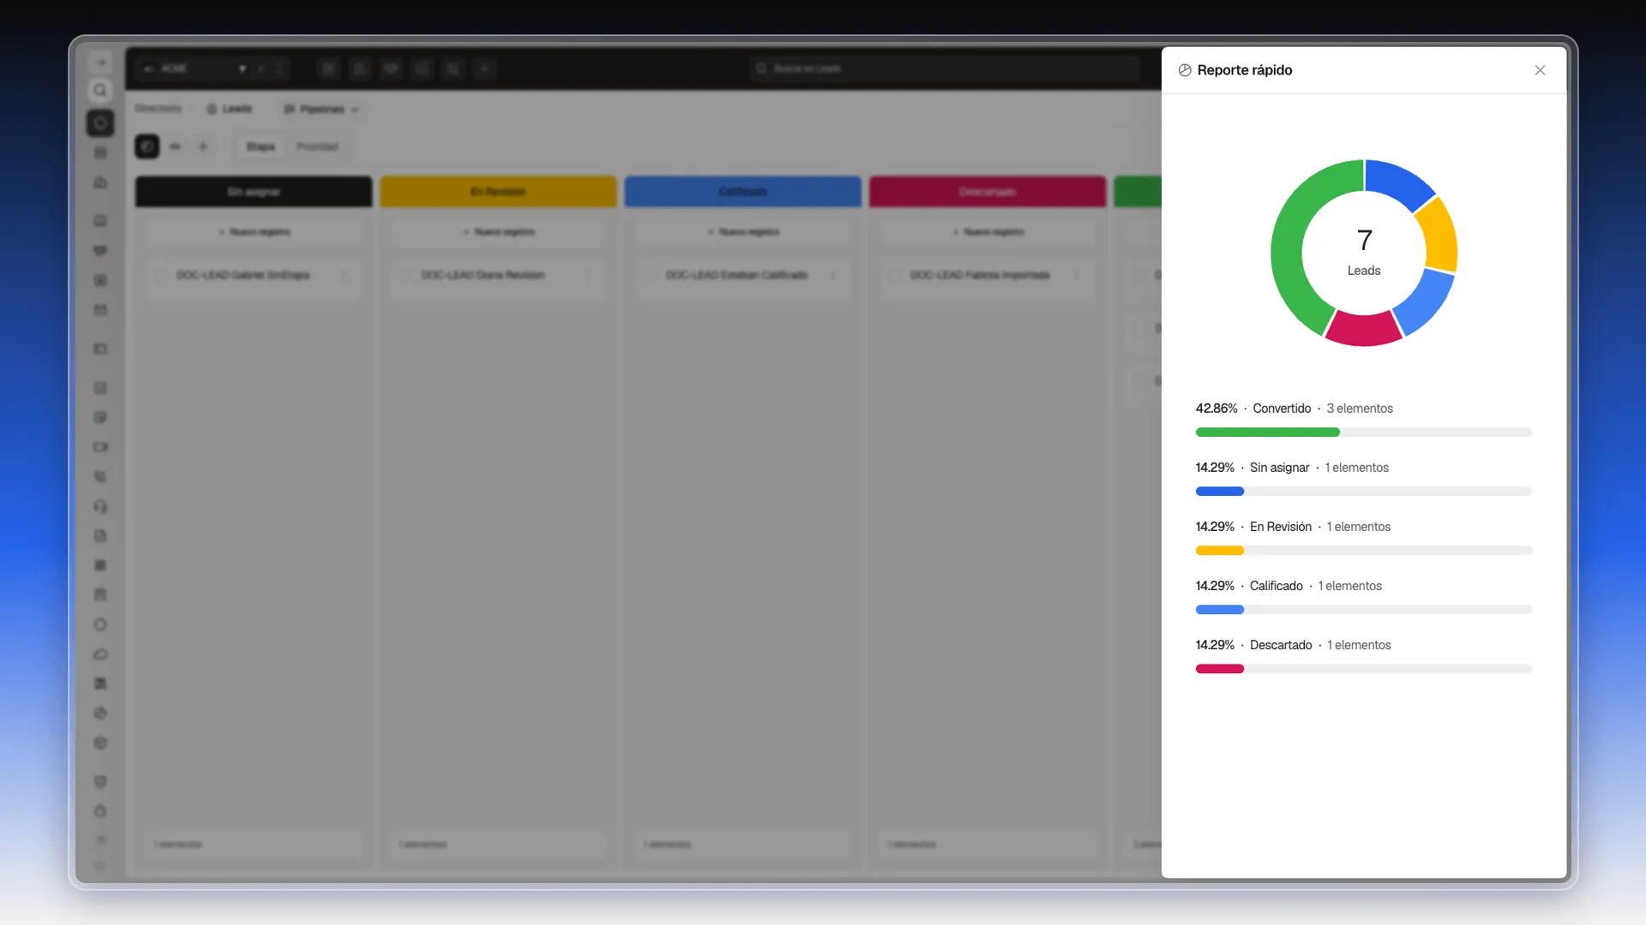Click the '42.86%' Convertido percentage
The image size is (1646, 925).
pyautogui.click(x=1216, y=409)
